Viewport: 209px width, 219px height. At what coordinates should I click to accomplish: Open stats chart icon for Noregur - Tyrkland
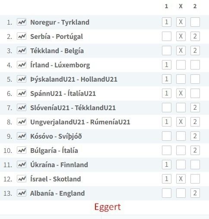coord(22,22)
